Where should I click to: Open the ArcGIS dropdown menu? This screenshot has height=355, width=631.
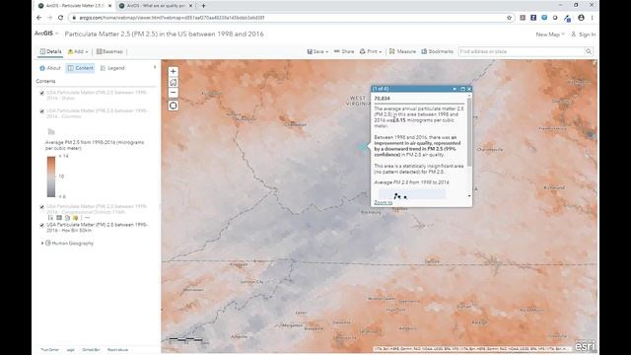click(46, 34)
